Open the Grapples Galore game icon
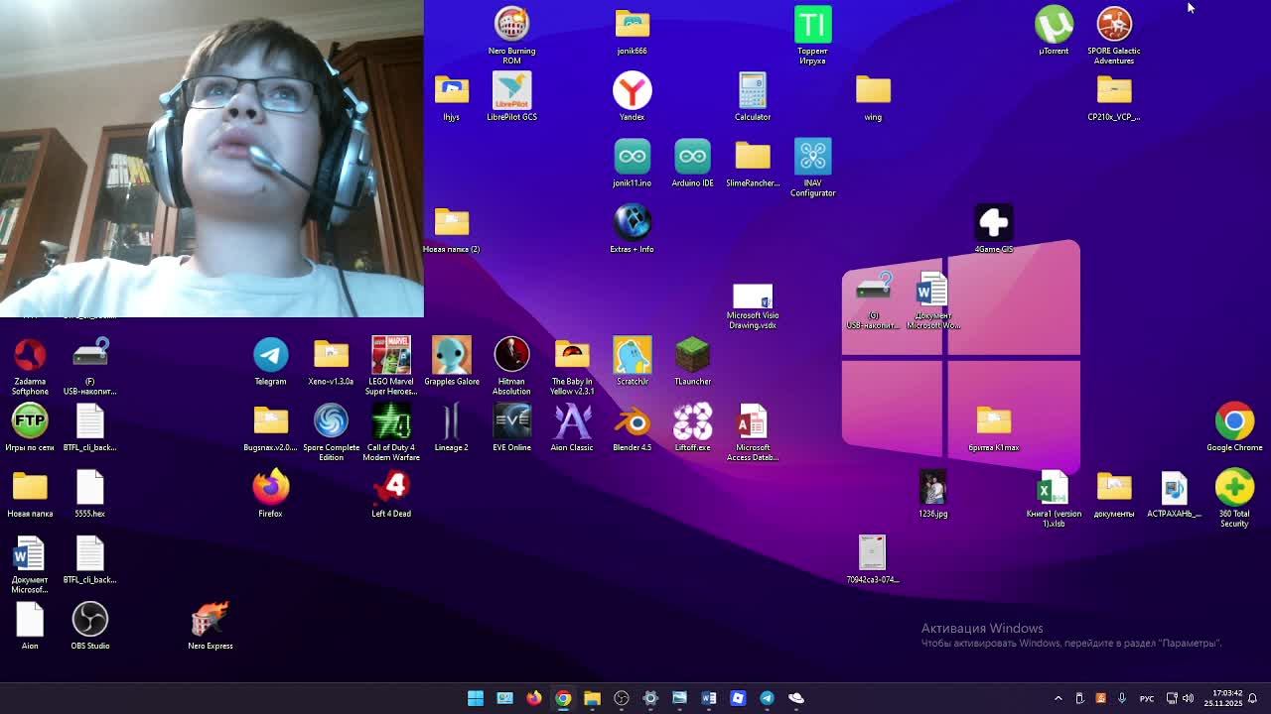 451,355
